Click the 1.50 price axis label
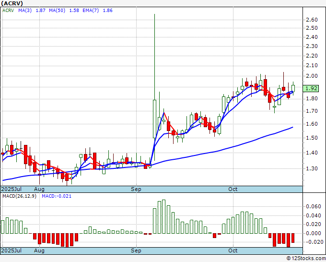 tap(312, 138)
